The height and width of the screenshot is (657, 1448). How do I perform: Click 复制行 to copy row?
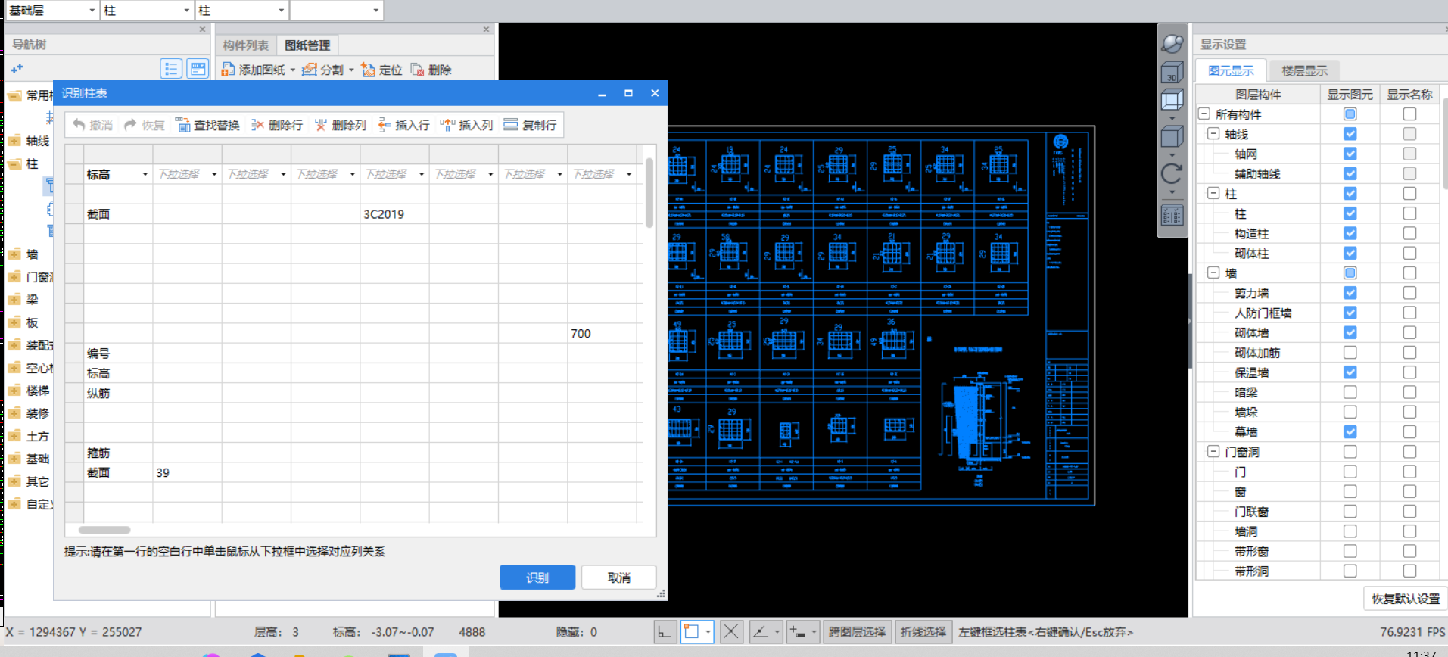pos(530,125)
